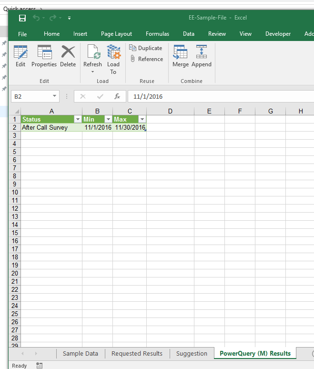The image size is (314, 369).
Task: Click the Merge queries icon
Action: coord(181,52)
